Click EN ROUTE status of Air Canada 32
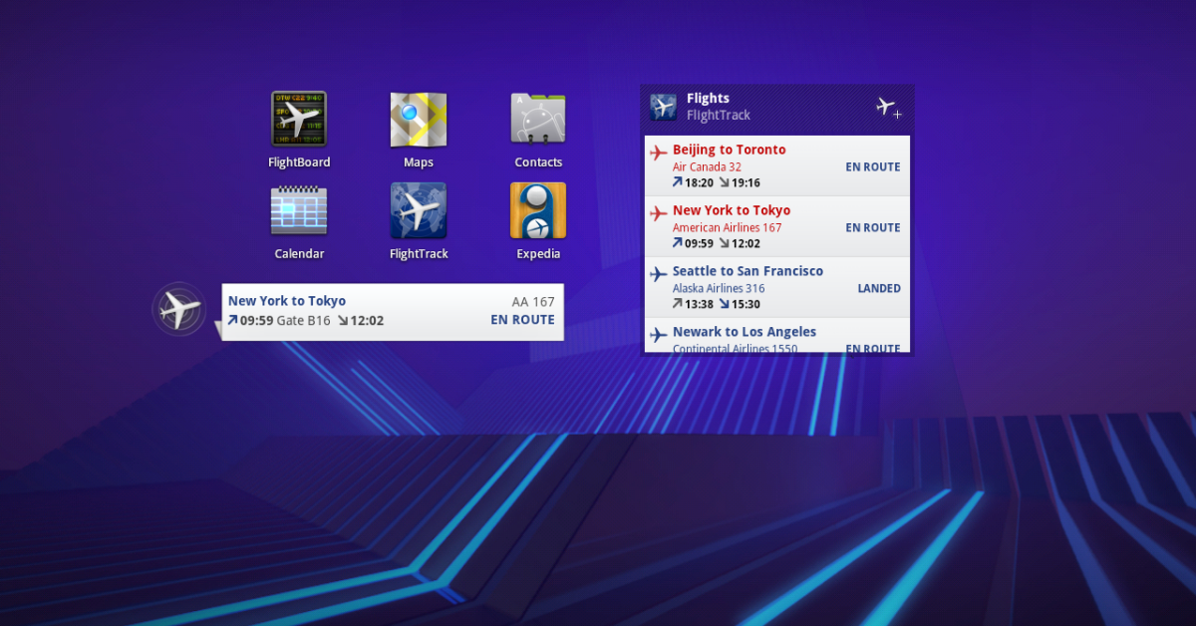Viewport: 1196px width, 626px height. point(873,167)
